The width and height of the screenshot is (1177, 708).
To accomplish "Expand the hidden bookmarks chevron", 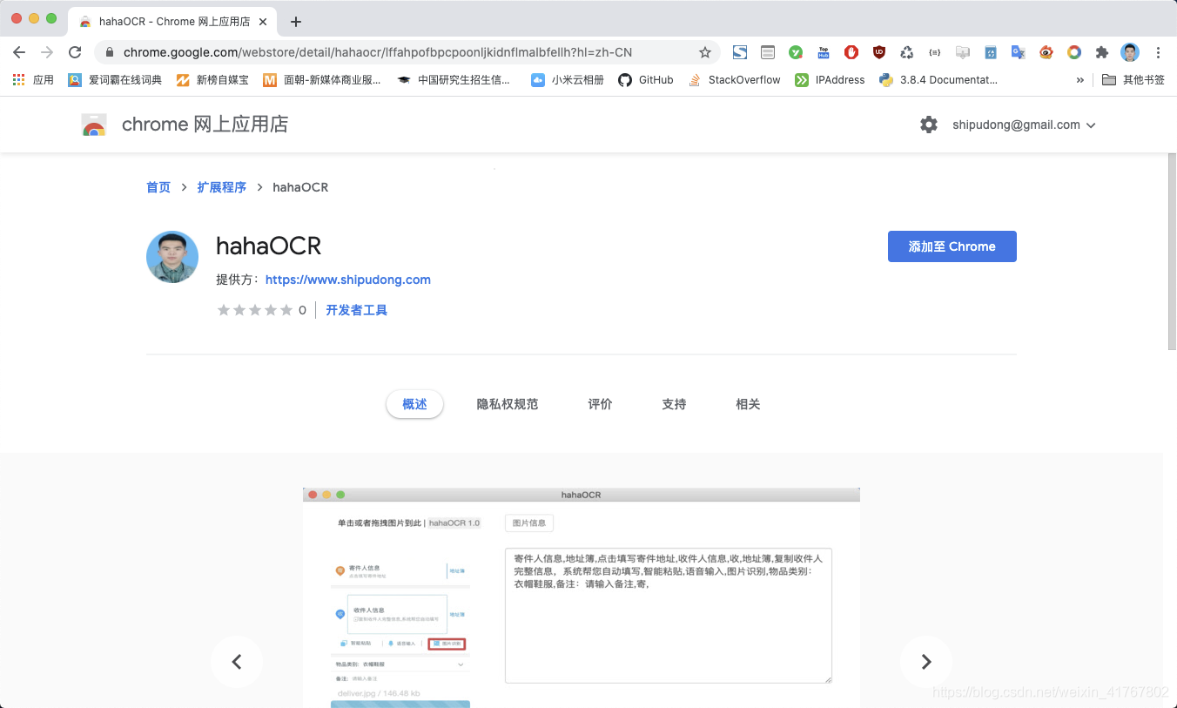I will point(1079,79).
